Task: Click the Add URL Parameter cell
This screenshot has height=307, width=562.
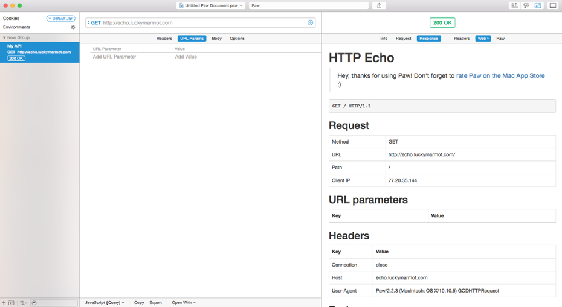Action: click(x=114, y=57)
